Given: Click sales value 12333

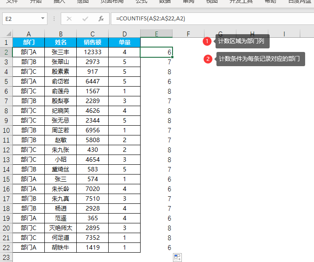Looking at the screenshot, I should [x=93, y=52].
